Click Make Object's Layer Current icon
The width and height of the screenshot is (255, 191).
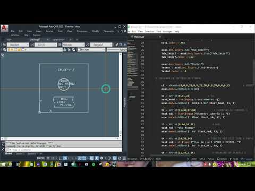click(x=65, y=50)
